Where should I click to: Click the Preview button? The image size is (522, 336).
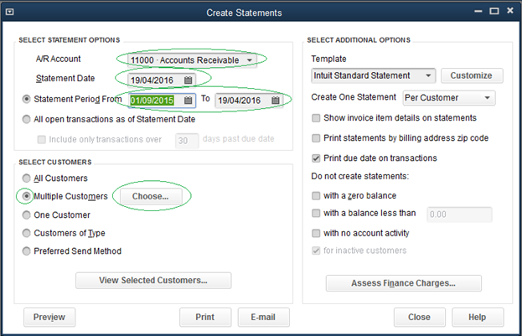50,317
